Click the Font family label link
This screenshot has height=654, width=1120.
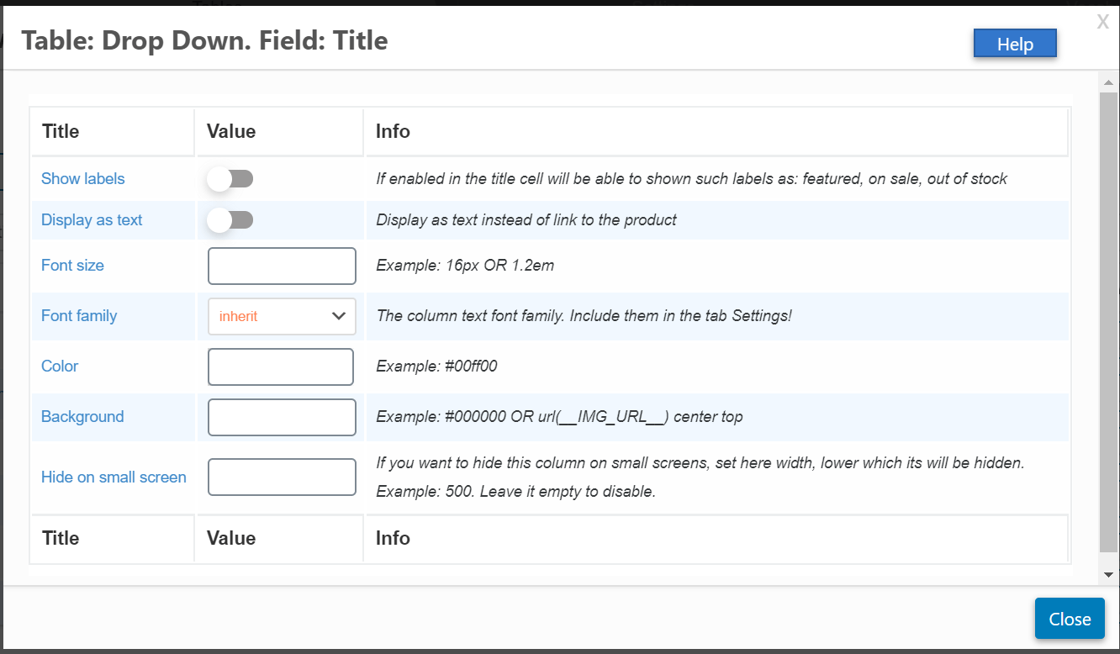coord(79,316)
